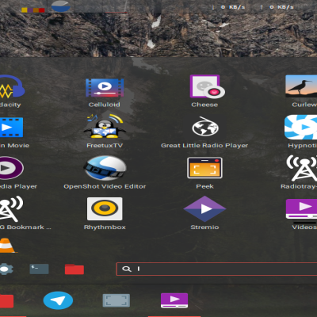Click the 'Cheese' label
Image resolution: width=317 pixels, height=317 pixels.
pos(204,105)
